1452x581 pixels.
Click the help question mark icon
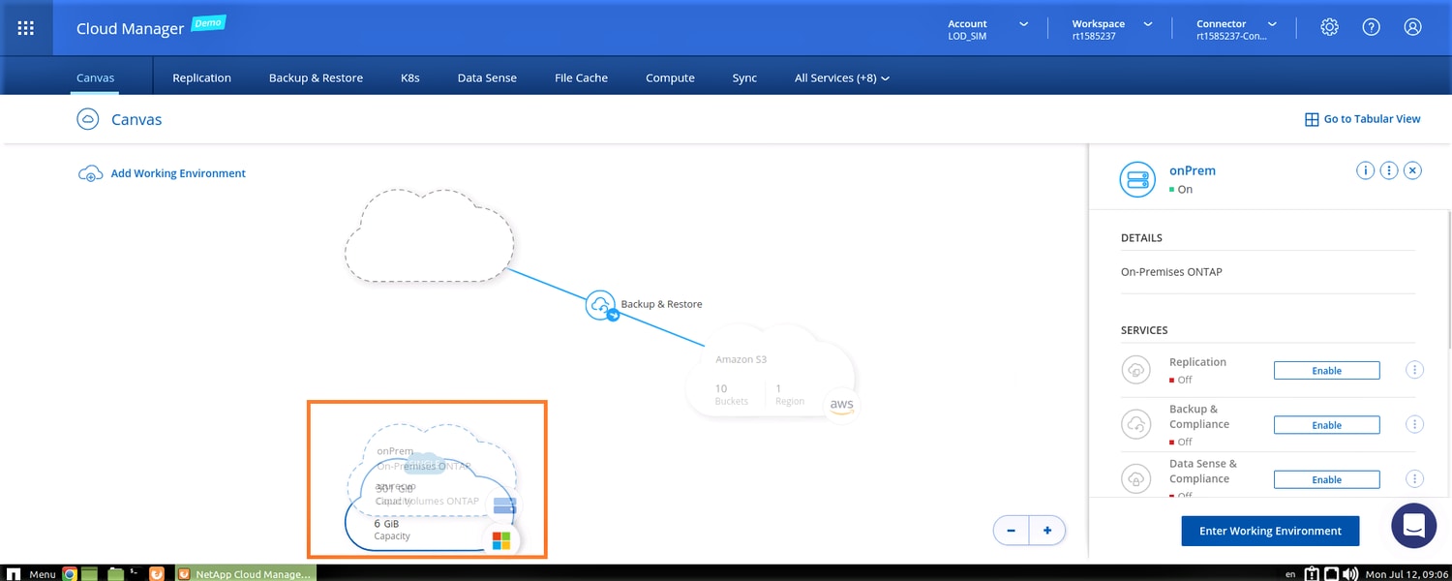pyautogui.click(x=1371, y=27)
